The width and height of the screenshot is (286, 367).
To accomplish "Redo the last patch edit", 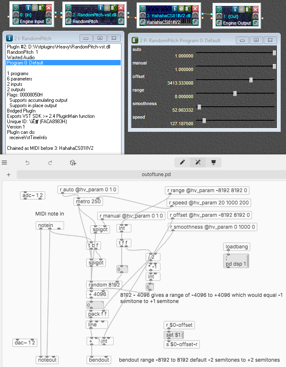I will tap(50, 163).
